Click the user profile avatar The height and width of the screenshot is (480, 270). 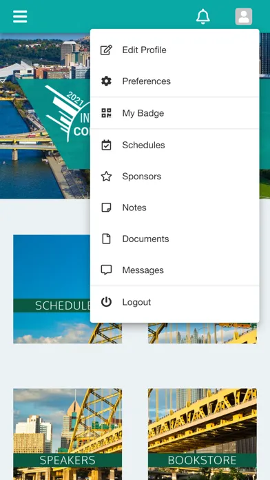[244, 17]
